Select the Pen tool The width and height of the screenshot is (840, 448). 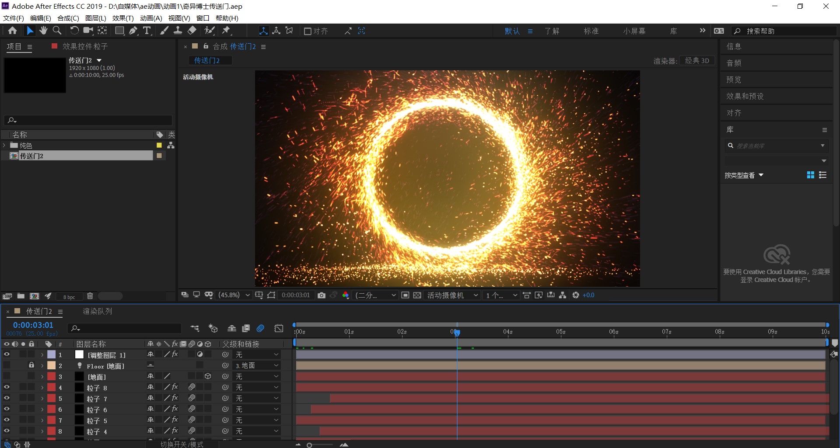pos(133,31)
